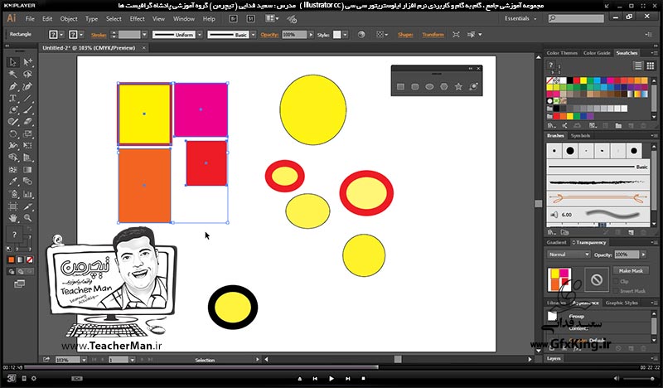Set fill to None in toolbox
The height and width of the screenshot is (388, 663).
(30, 259)
